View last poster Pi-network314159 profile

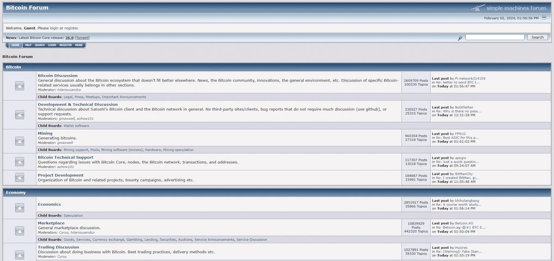[470, 78]
